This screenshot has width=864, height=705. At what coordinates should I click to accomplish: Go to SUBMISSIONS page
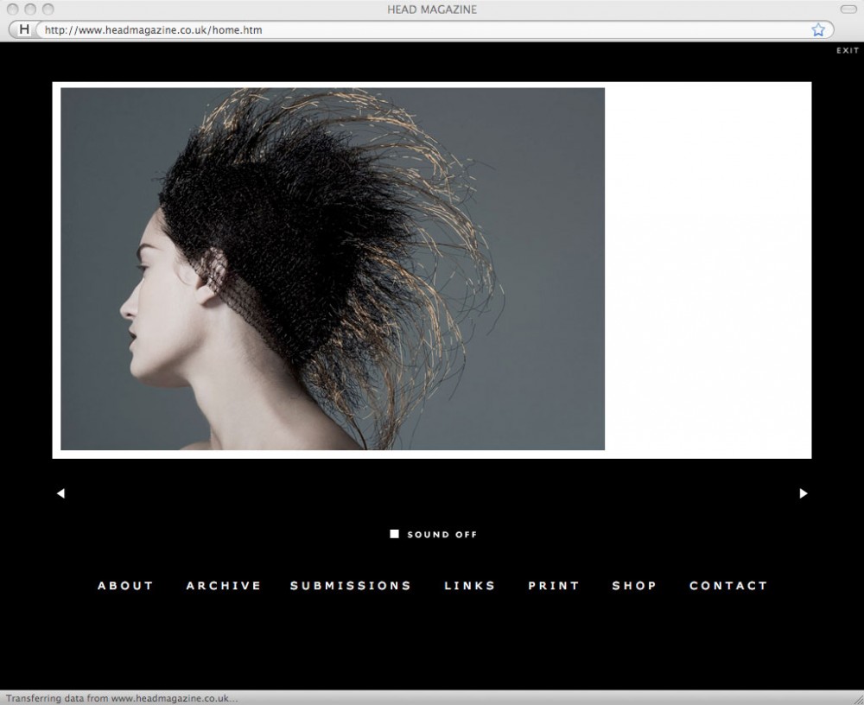click(351, 586)
